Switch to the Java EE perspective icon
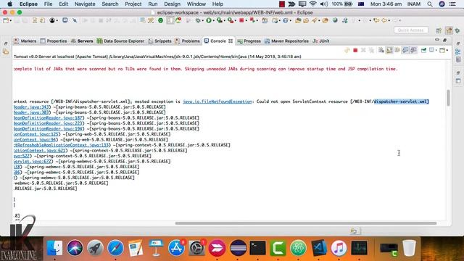Image resolution: width=464 pixels, height=261 pixels. coord(449,30)
